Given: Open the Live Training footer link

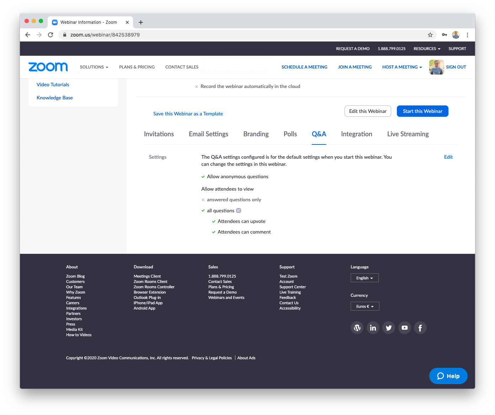Looking at the screenshot, I should coord(290,292).
